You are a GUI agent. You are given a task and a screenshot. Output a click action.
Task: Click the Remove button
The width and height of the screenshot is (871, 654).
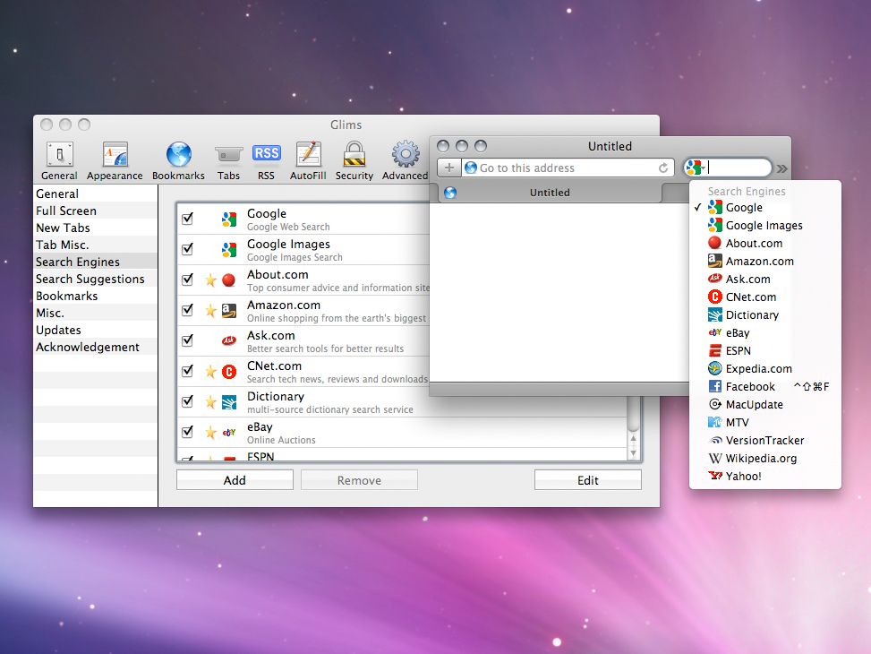[359, 480]
